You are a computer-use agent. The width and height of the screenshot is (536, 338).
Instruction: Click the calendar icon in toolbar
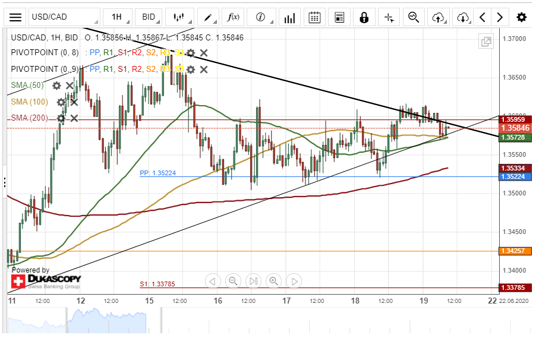coord(315,17)
